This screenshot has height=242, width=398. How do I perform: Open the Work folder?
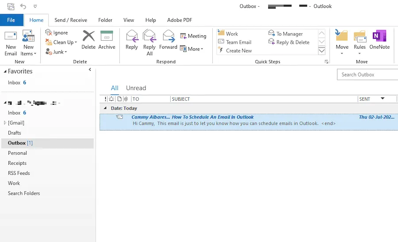[14, 183]
